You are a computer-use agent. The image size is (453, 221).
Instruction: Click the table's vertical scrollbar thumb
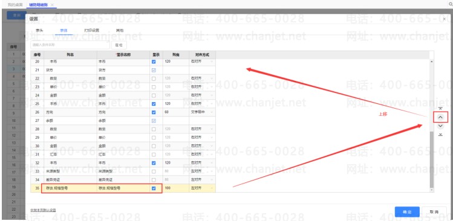tap(432, 159)
